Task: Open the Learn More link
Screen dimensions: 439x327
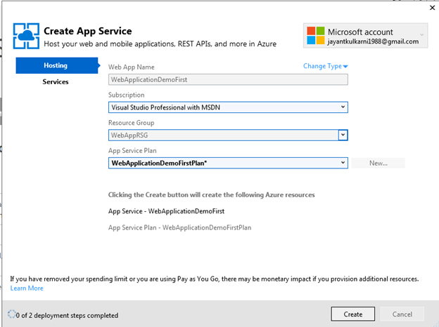Action: tap(27, 288)
